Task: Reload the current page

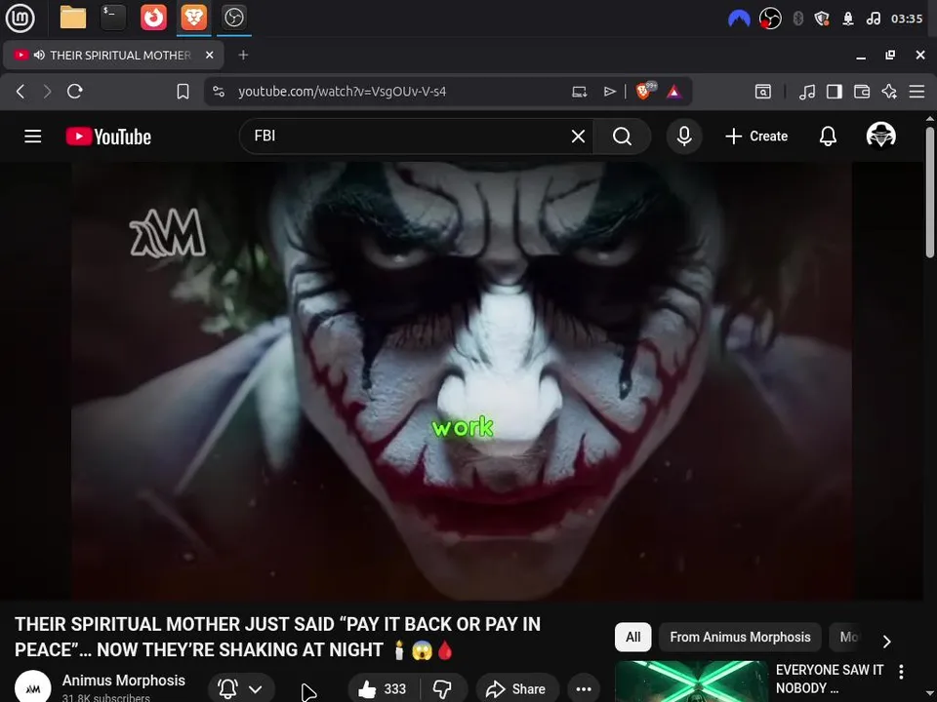Action: click(x=75, y=92)
